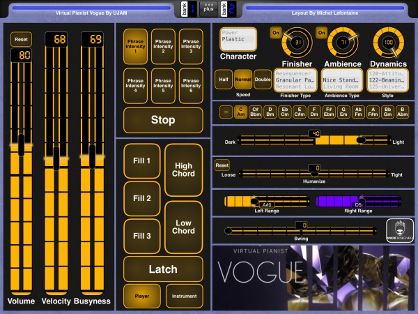Select key Ab / Fm
The image size is (418, 314).
(358, 112)
